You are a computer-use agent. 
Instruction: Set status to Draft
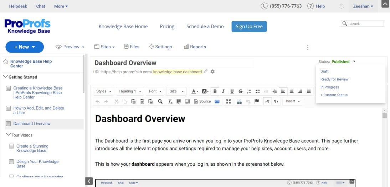click(324, 71)
